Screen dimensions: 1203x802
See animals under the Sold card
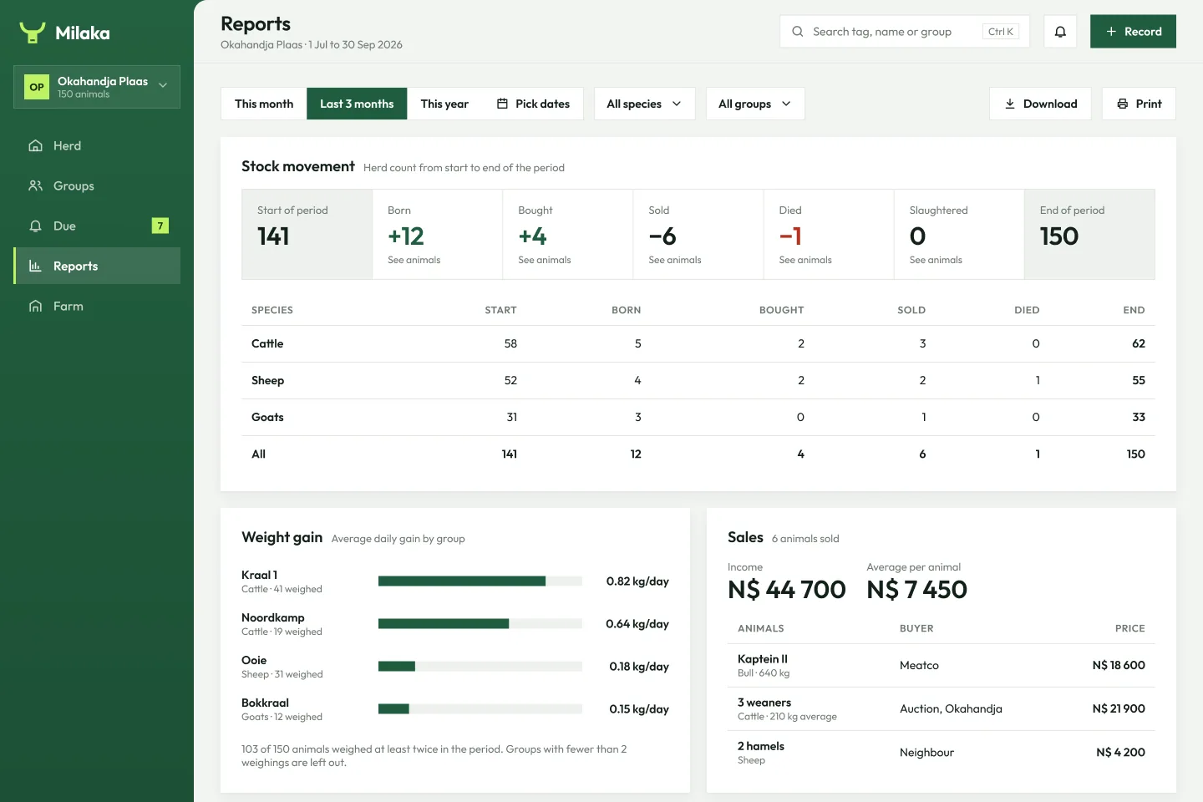675,260
